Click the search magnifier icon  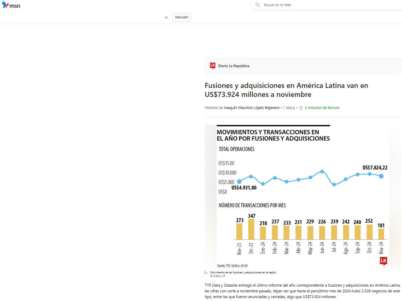pyautogui.click(x=258, y=5)
